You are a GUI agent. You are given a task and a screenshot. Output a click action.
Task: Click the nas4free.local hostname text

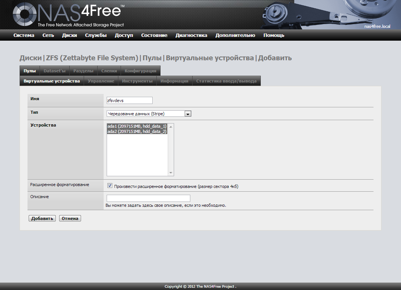[x=377, y=26]
